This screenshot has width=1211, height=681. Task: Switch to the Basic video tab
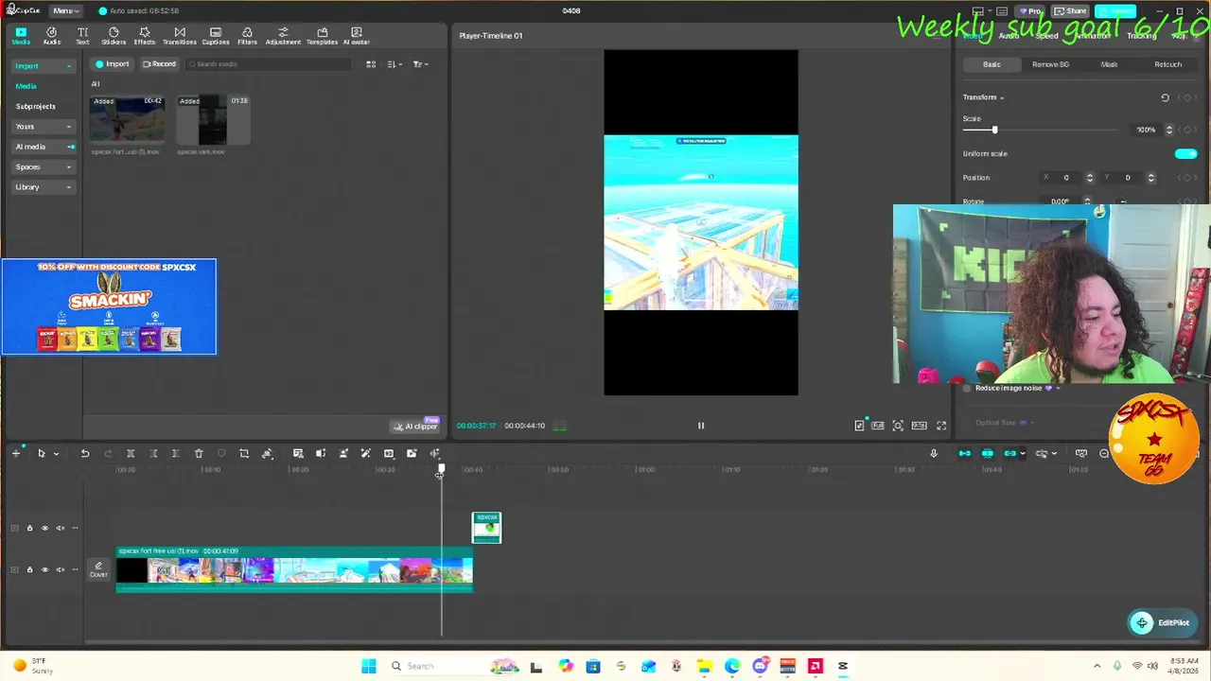[992, 64]
